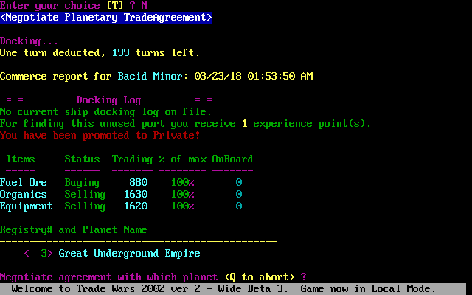Click the 'Selling' status for Equipment
The width and height of the screenshot is (472, 295).
[85, 206]
